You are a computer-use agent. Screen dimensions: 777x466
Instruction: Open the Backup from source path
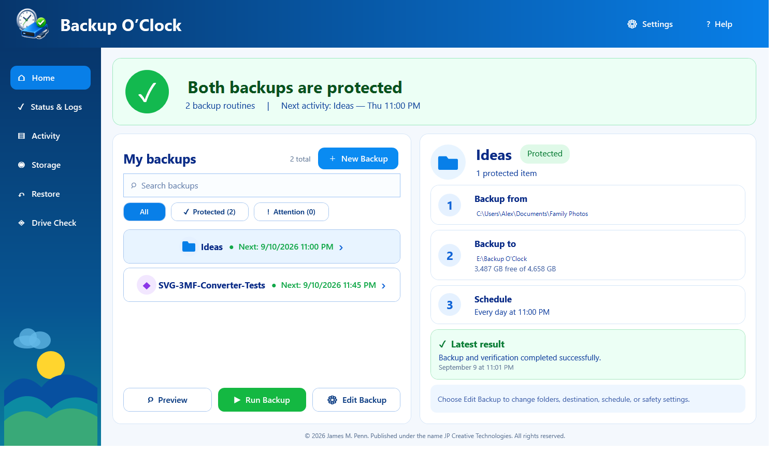pyautogui.click(x=532, y=214)
